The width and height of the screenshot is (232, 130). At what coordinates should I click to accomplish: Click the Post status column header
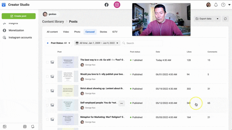pyautogui.click(x=135, y=52)
